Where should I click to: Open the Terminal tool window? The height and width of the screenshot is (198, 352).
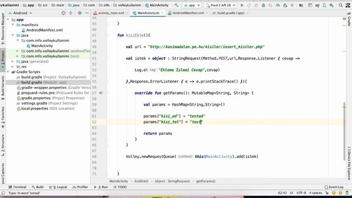(x=18, y=187)
